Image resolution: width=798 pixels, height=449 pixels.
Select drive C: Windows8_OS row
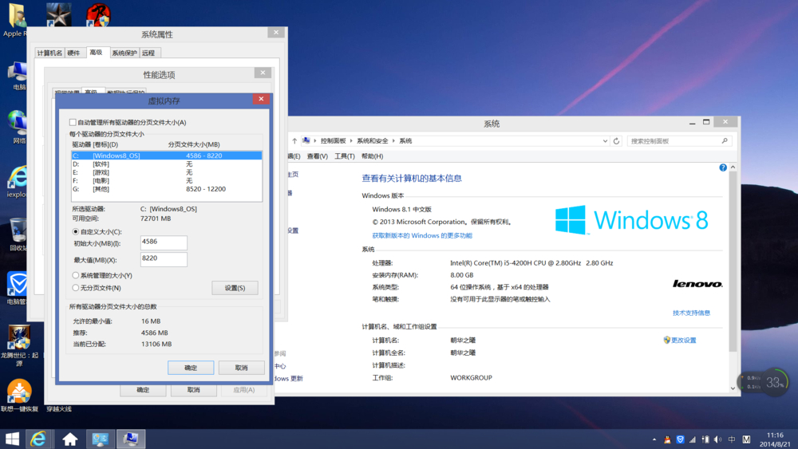[167, 156]
